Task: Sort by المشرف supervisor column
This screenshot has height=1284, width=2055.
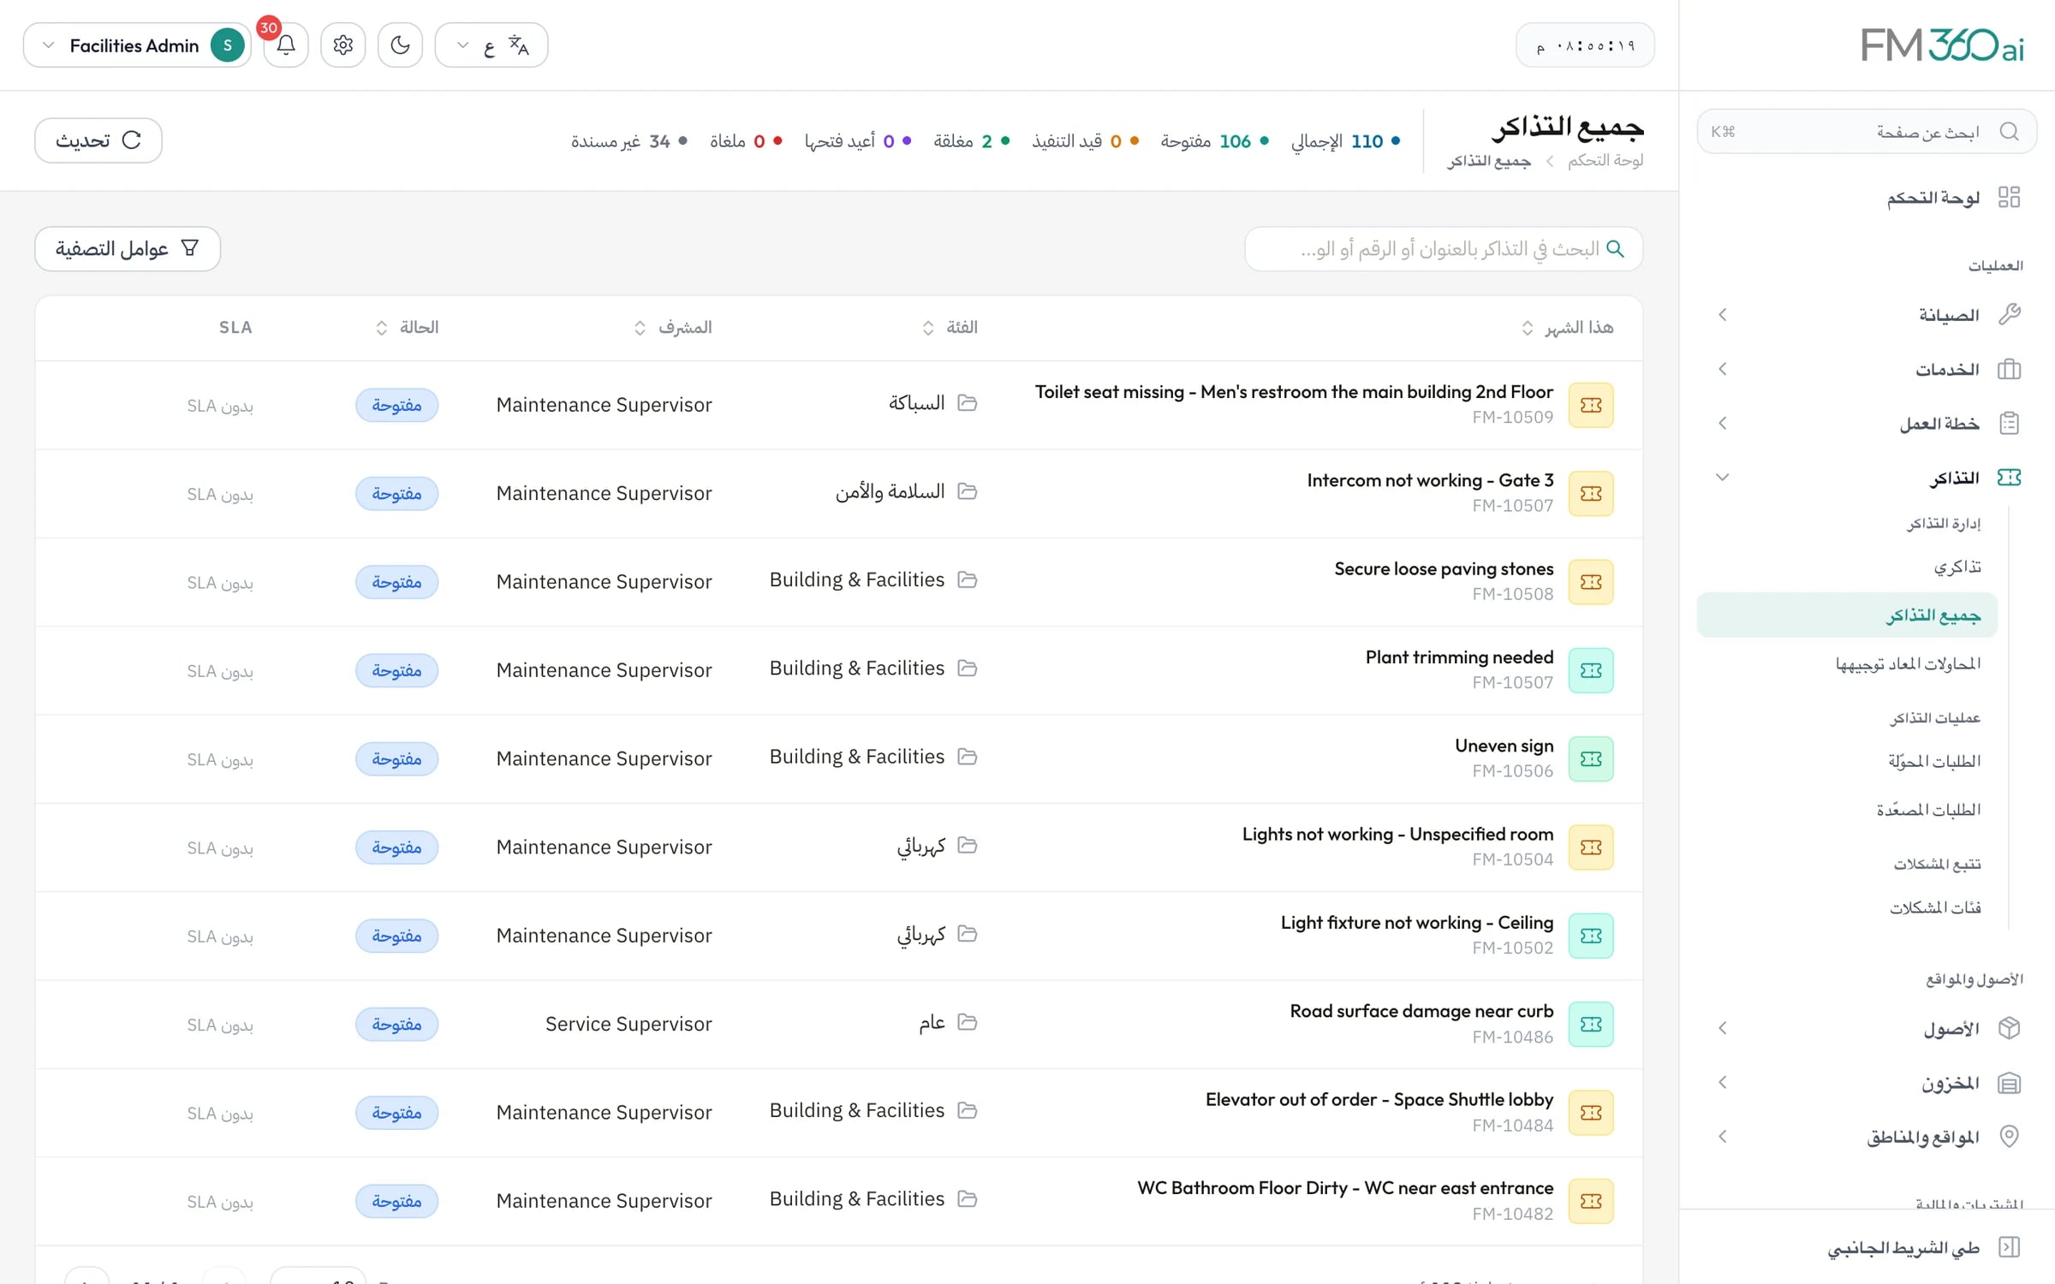Action: 673,328
